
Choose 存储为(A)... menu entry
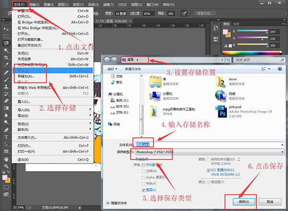click(x=53, y=76)
